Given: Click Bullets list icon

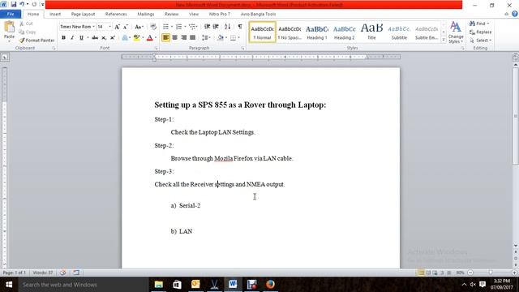Looking at the screenshot, I should coord(165,27).
